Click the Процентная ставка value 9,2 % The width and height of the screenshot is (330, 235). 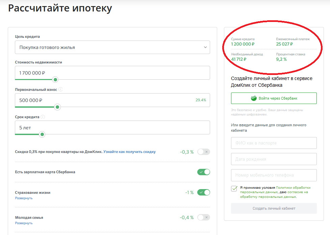(x=281, y=59)
